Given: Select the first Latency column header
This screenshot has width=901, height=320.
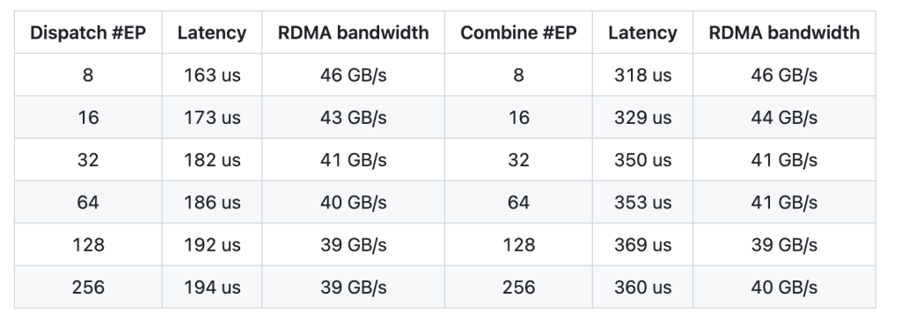Looking at the screenshot, I should (x=212, y=33).
